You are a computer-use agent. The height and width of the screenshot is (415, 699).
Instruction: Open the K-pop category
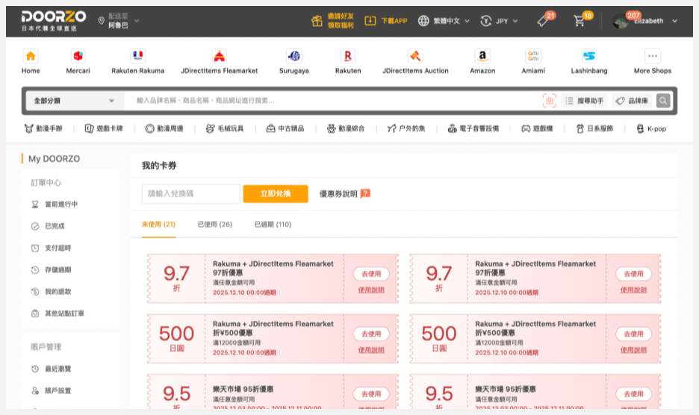coord(651,128)
